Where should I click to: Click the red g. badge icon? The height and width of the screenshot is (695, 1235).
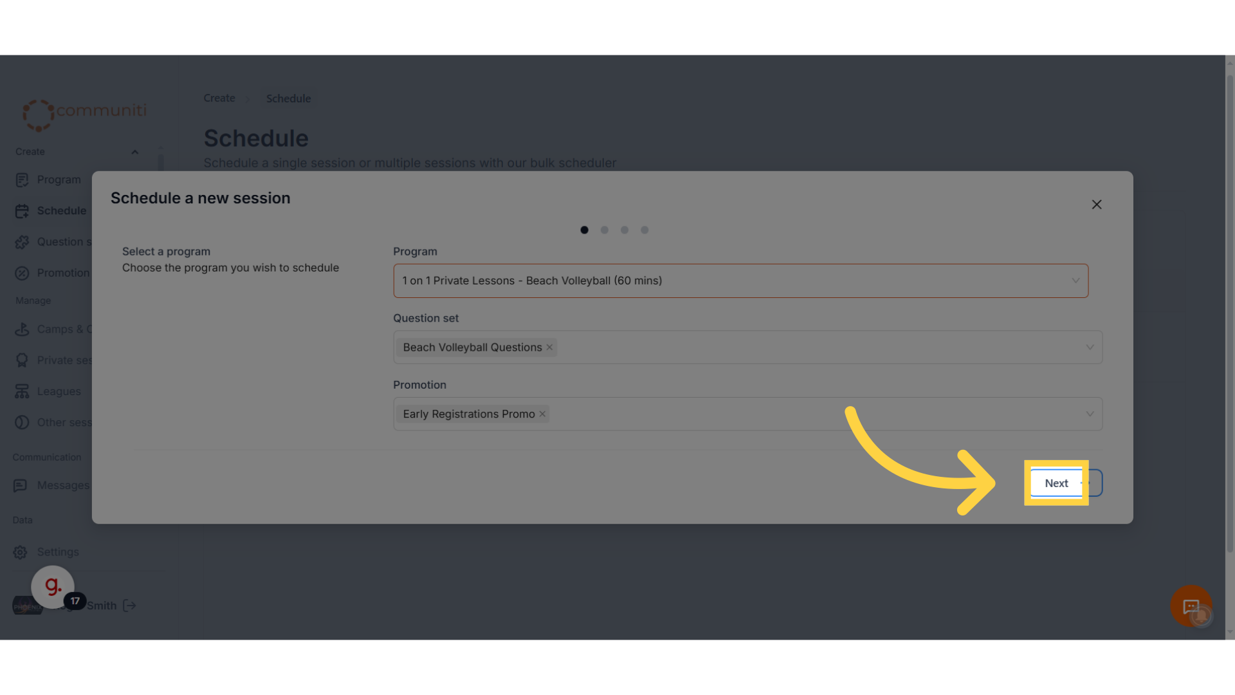pos(53,587)
